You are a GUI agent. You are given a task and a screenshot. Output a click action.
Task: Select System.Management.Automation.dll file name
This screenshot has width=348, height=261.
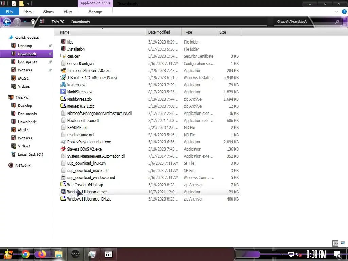96,156
